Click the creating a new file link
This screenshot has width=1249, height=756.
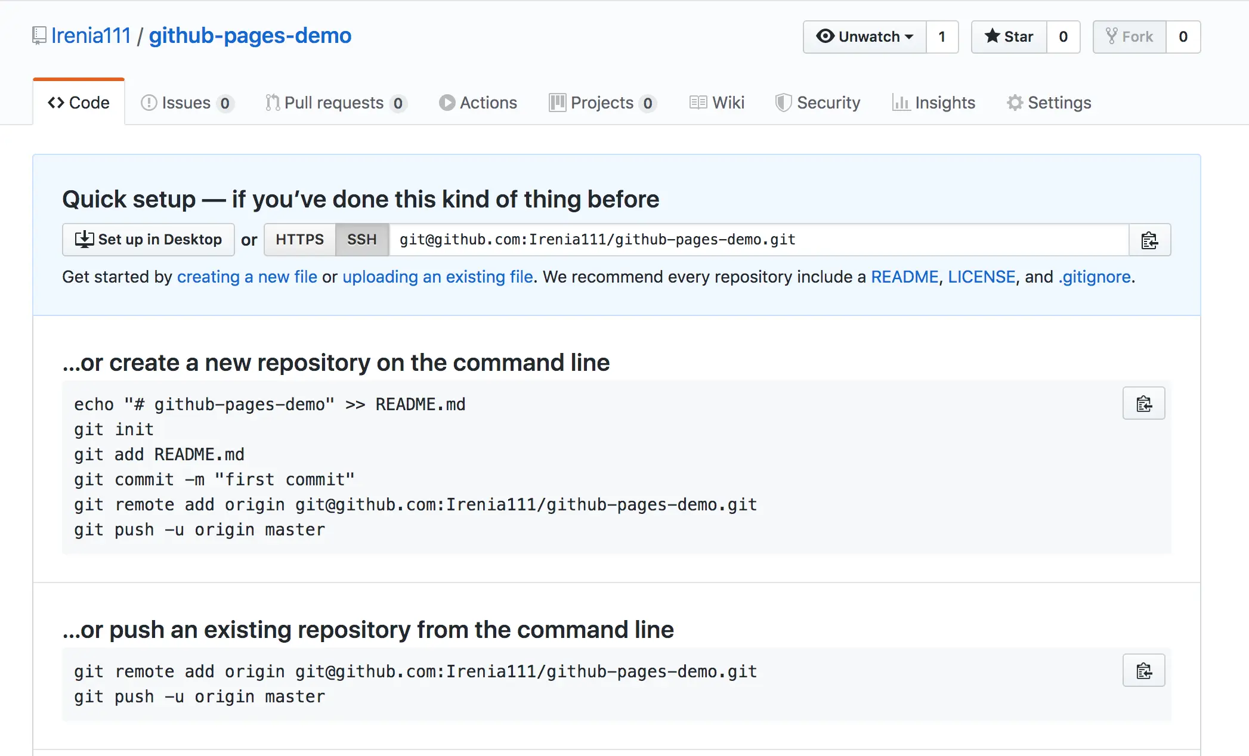pyautogui.click(x=247, y=277)
